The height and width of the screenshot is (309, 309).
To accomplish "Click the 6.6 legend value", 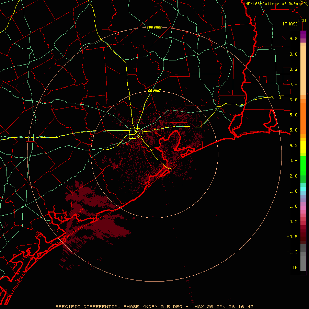I will coord(294,100).
